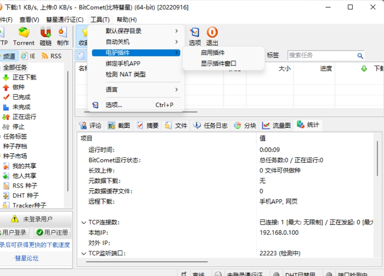Viewport: 384px width, 276px height.
Task: Open the 彗星通行证(C) menu
Action: (65, 19)
